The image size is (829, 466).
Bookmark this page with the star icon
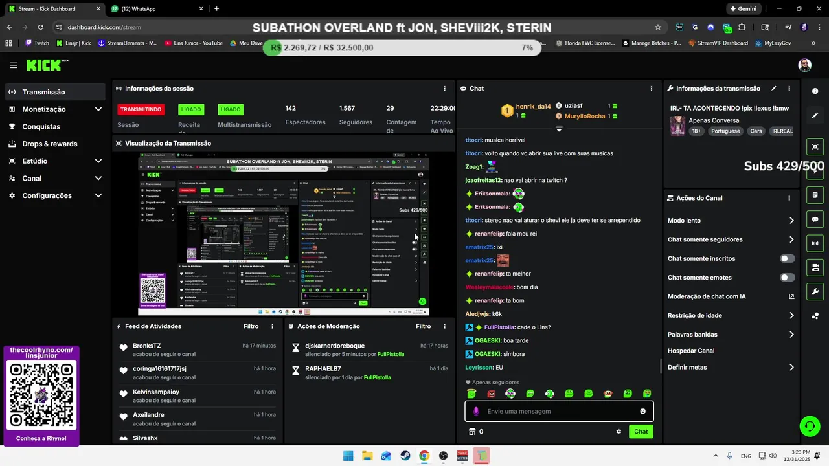[x=658, y=27]
